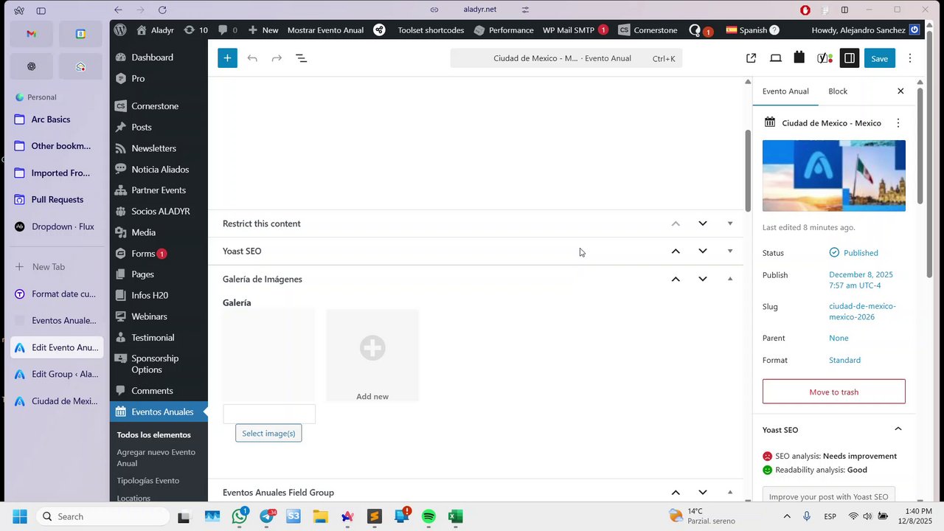Redo the last edit
This screenshot has width=944, height=531.
[x=277, y=58]
